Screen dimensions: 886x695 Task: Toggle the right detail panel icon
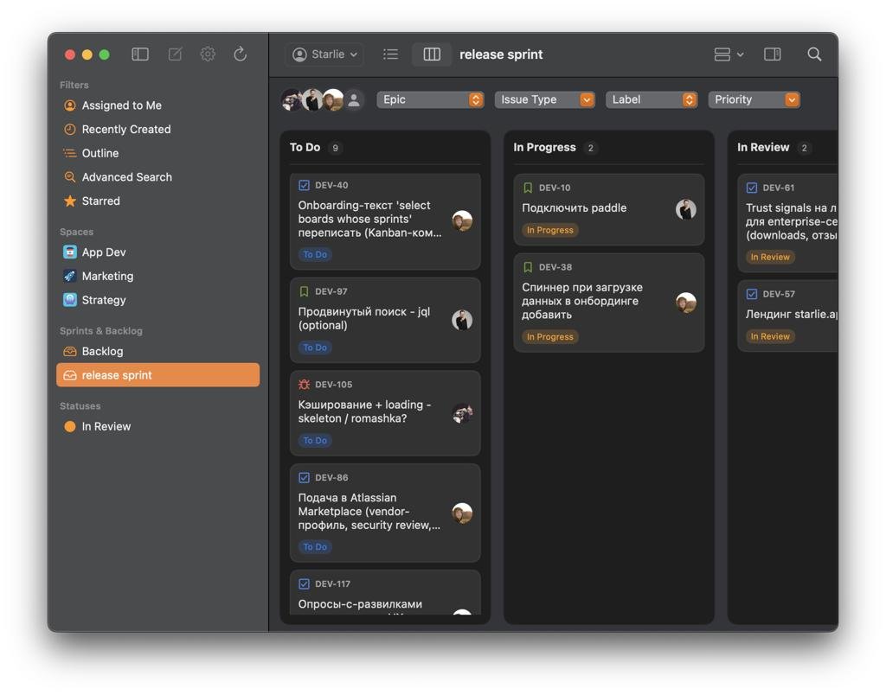point(773,54)
